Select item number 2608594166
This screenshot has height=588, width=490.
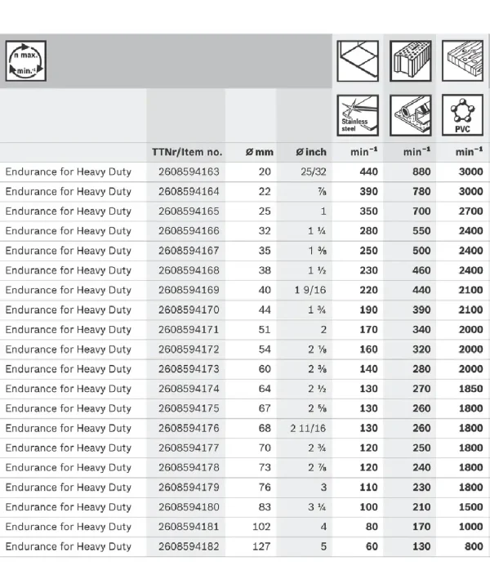(x=189, y=231)
